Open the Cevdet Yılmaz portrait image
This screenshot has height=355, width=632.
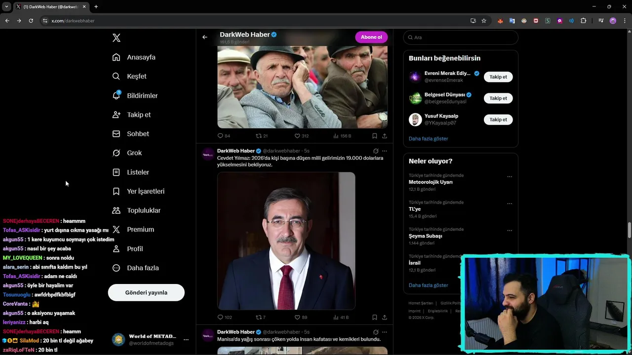click(286, 241)
